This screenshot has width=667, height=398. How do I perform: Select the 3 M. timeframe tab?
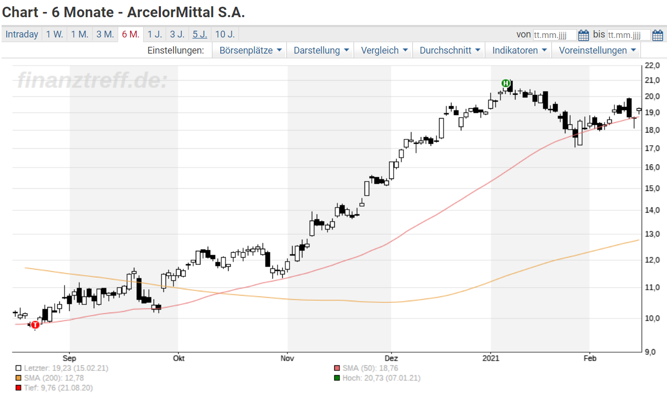tap(105, 34)
